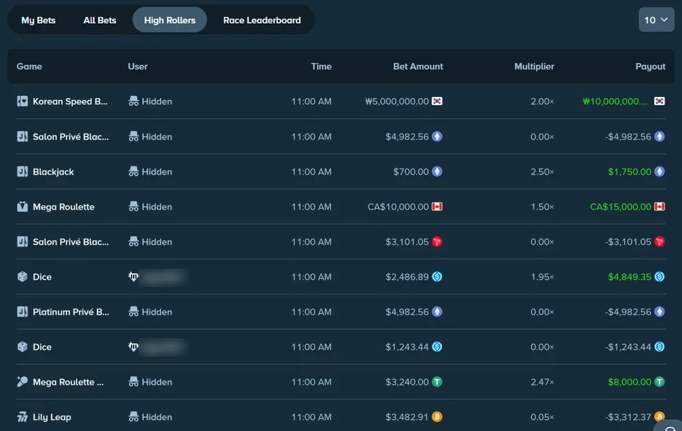Screen dimensions: 682x431
Task: Open the Korean Speed B... game link
Action: click(x=70, y=102)
